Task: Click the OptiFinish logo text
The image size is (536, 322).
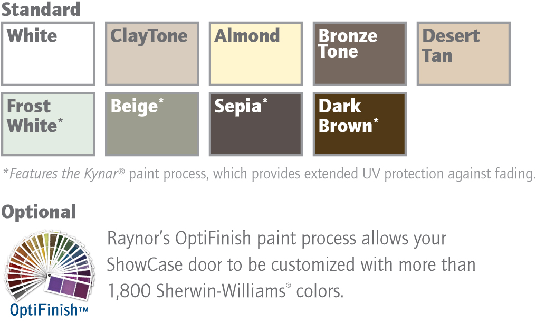Action: pyautogui.click(x=49, y=310)
